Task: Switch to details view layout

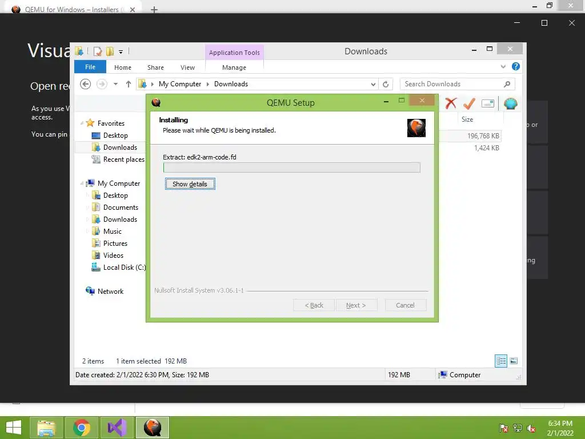Action: [501, 361]
